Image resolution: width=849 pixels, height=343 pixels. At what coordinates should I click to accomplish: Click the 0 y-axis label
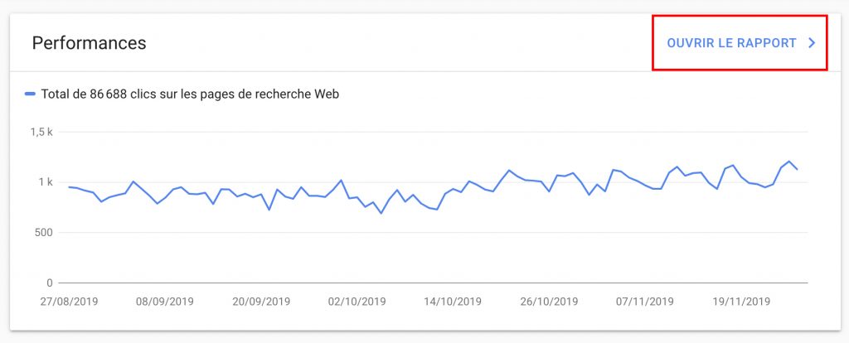(x=49, y=283)
